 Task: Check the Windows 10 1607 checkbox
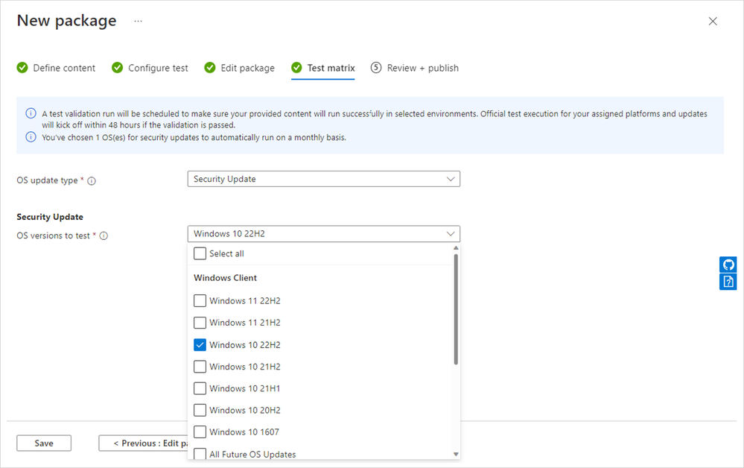[x=200, y=432]
